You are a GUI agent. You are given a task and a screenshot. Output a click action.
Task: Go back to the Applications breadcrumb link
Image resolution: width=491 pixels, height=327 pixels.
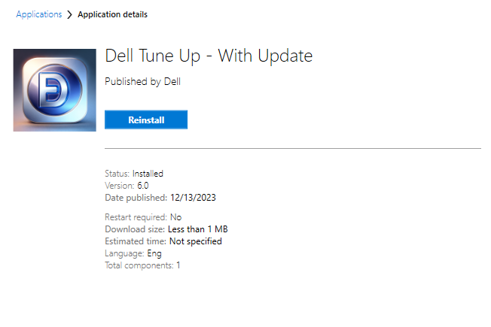[x=39, y=14]
